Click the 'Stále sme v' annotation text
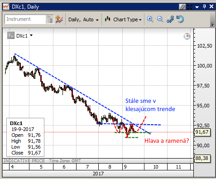This screenshot has height=179, width=216. (x=141, y=101)
